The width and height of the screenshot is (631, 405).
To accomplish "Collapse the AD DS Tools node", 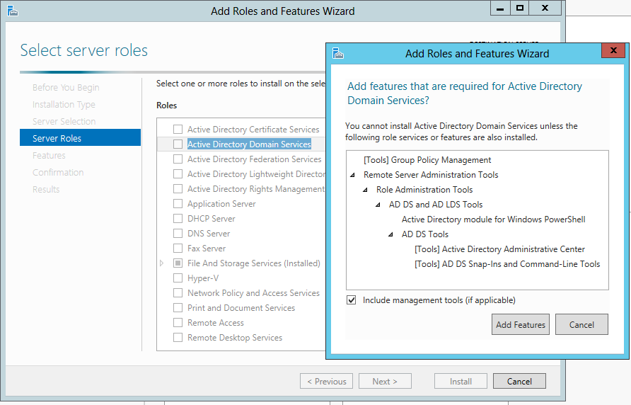I will (x=390, y=235).
